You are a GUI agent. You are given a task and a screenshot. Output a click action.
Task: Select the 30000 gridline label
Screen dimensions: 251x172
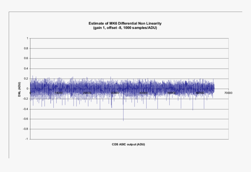(x=115, y=92)
